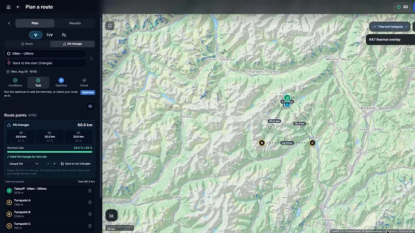The width and height of the screenshot is (415, 233).
Task: Select the BC 20.0 km side box
Action: (49, 137)
